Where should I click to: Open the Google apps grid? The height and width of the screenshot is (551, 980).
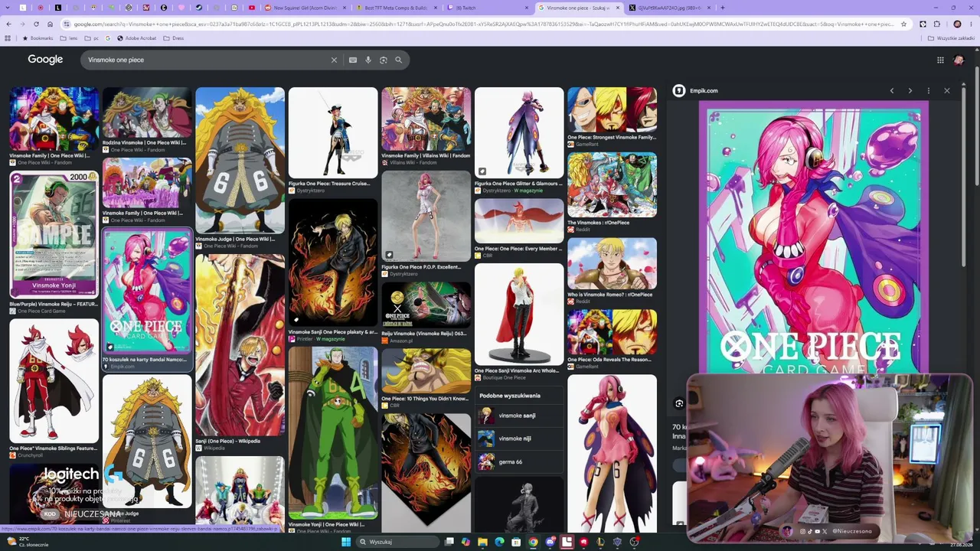click(x=940, y=60)
